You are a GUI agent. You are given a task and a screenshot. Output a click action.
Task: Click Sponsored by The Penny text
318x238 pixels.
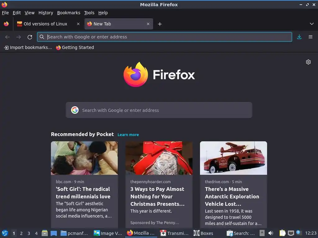[x=155, y=223]
